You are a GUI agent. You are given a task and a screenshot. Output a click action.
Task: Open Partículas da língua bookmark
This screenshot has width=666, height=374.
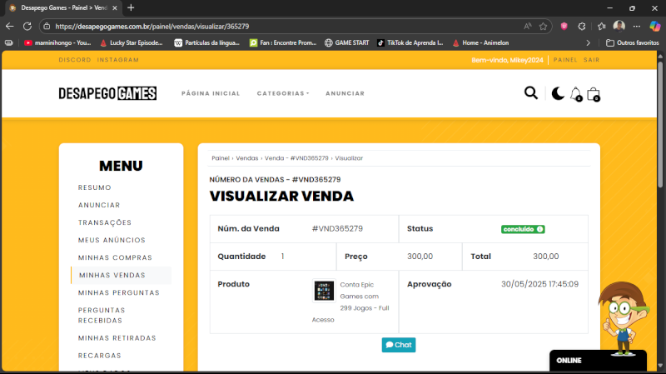click(x=206, y=43)
